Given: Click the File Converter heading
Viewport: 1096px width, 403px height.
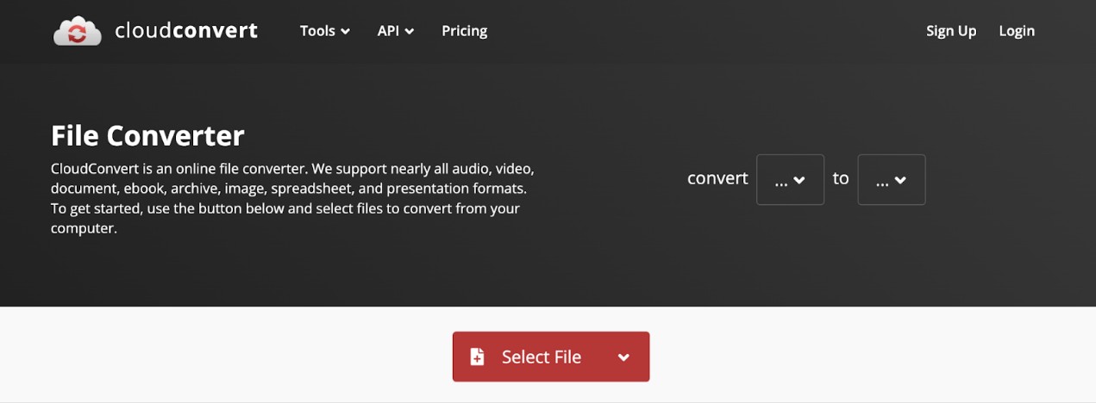Looking at the screenshot, I should click(147, 136).
